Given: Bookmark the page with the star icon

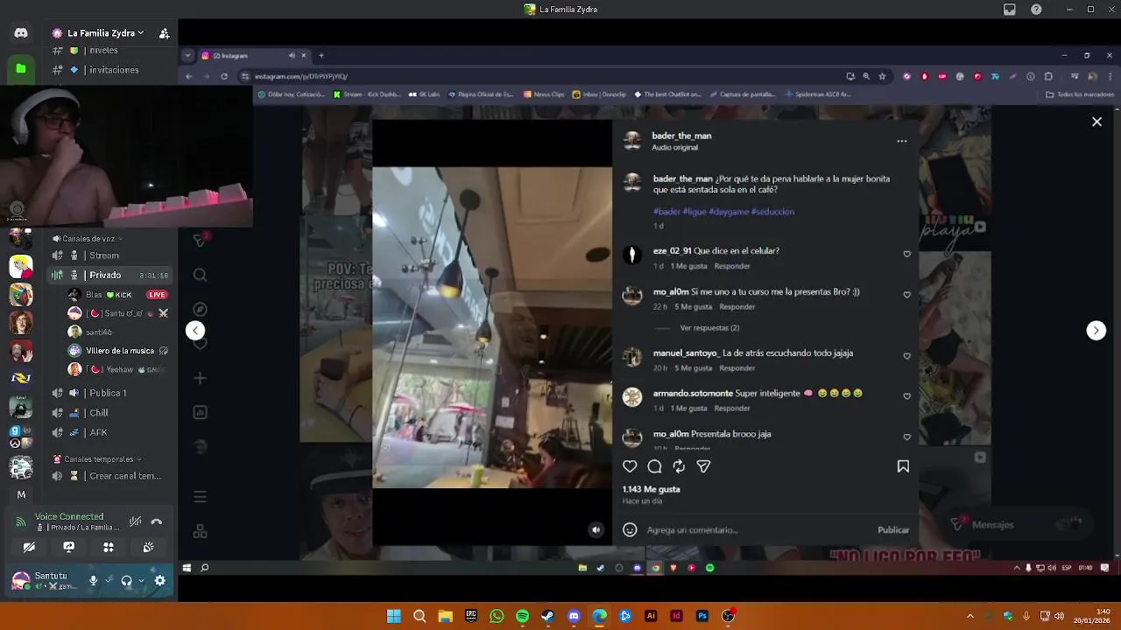Looking at the screenshot, I should (882, 76).
